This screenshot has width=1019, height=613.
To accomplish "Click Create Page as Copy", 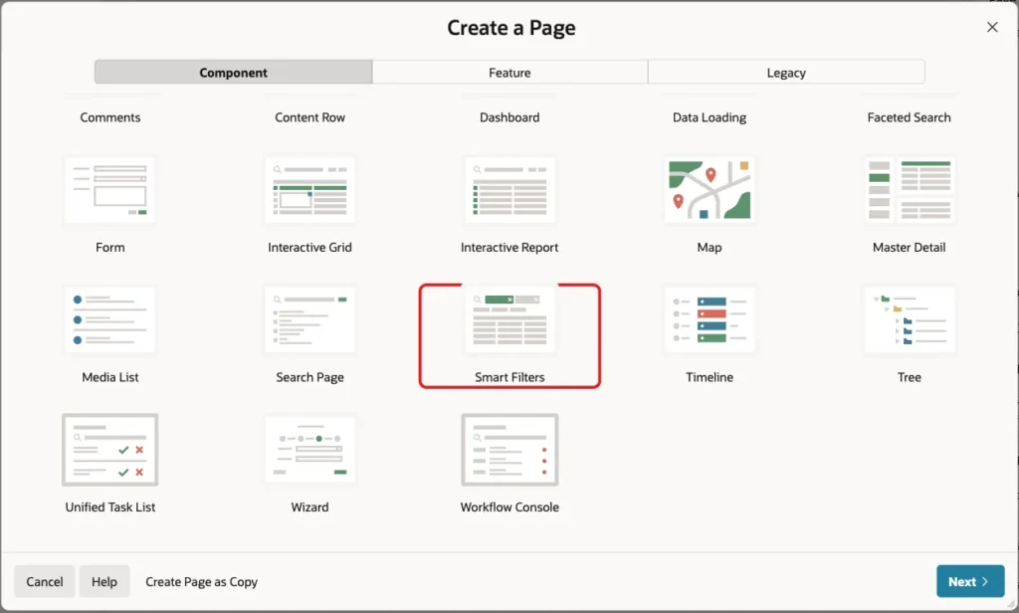I will tap(201, 582).
